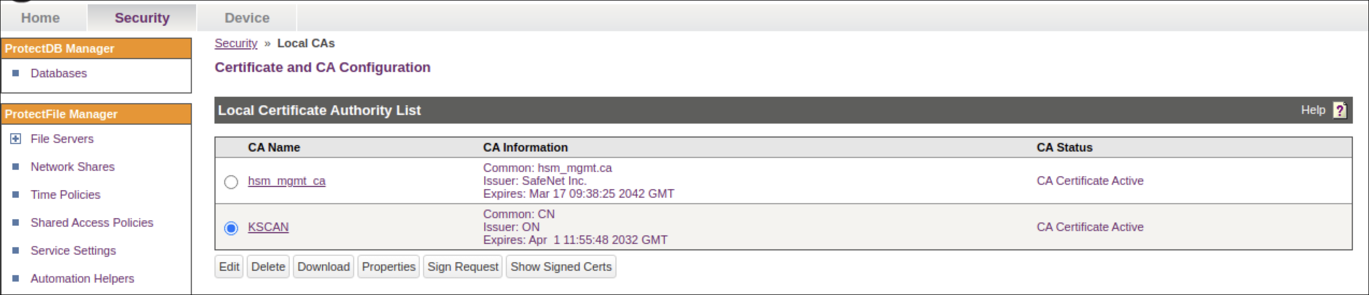Click the Download button

click(x=323, y=267)
